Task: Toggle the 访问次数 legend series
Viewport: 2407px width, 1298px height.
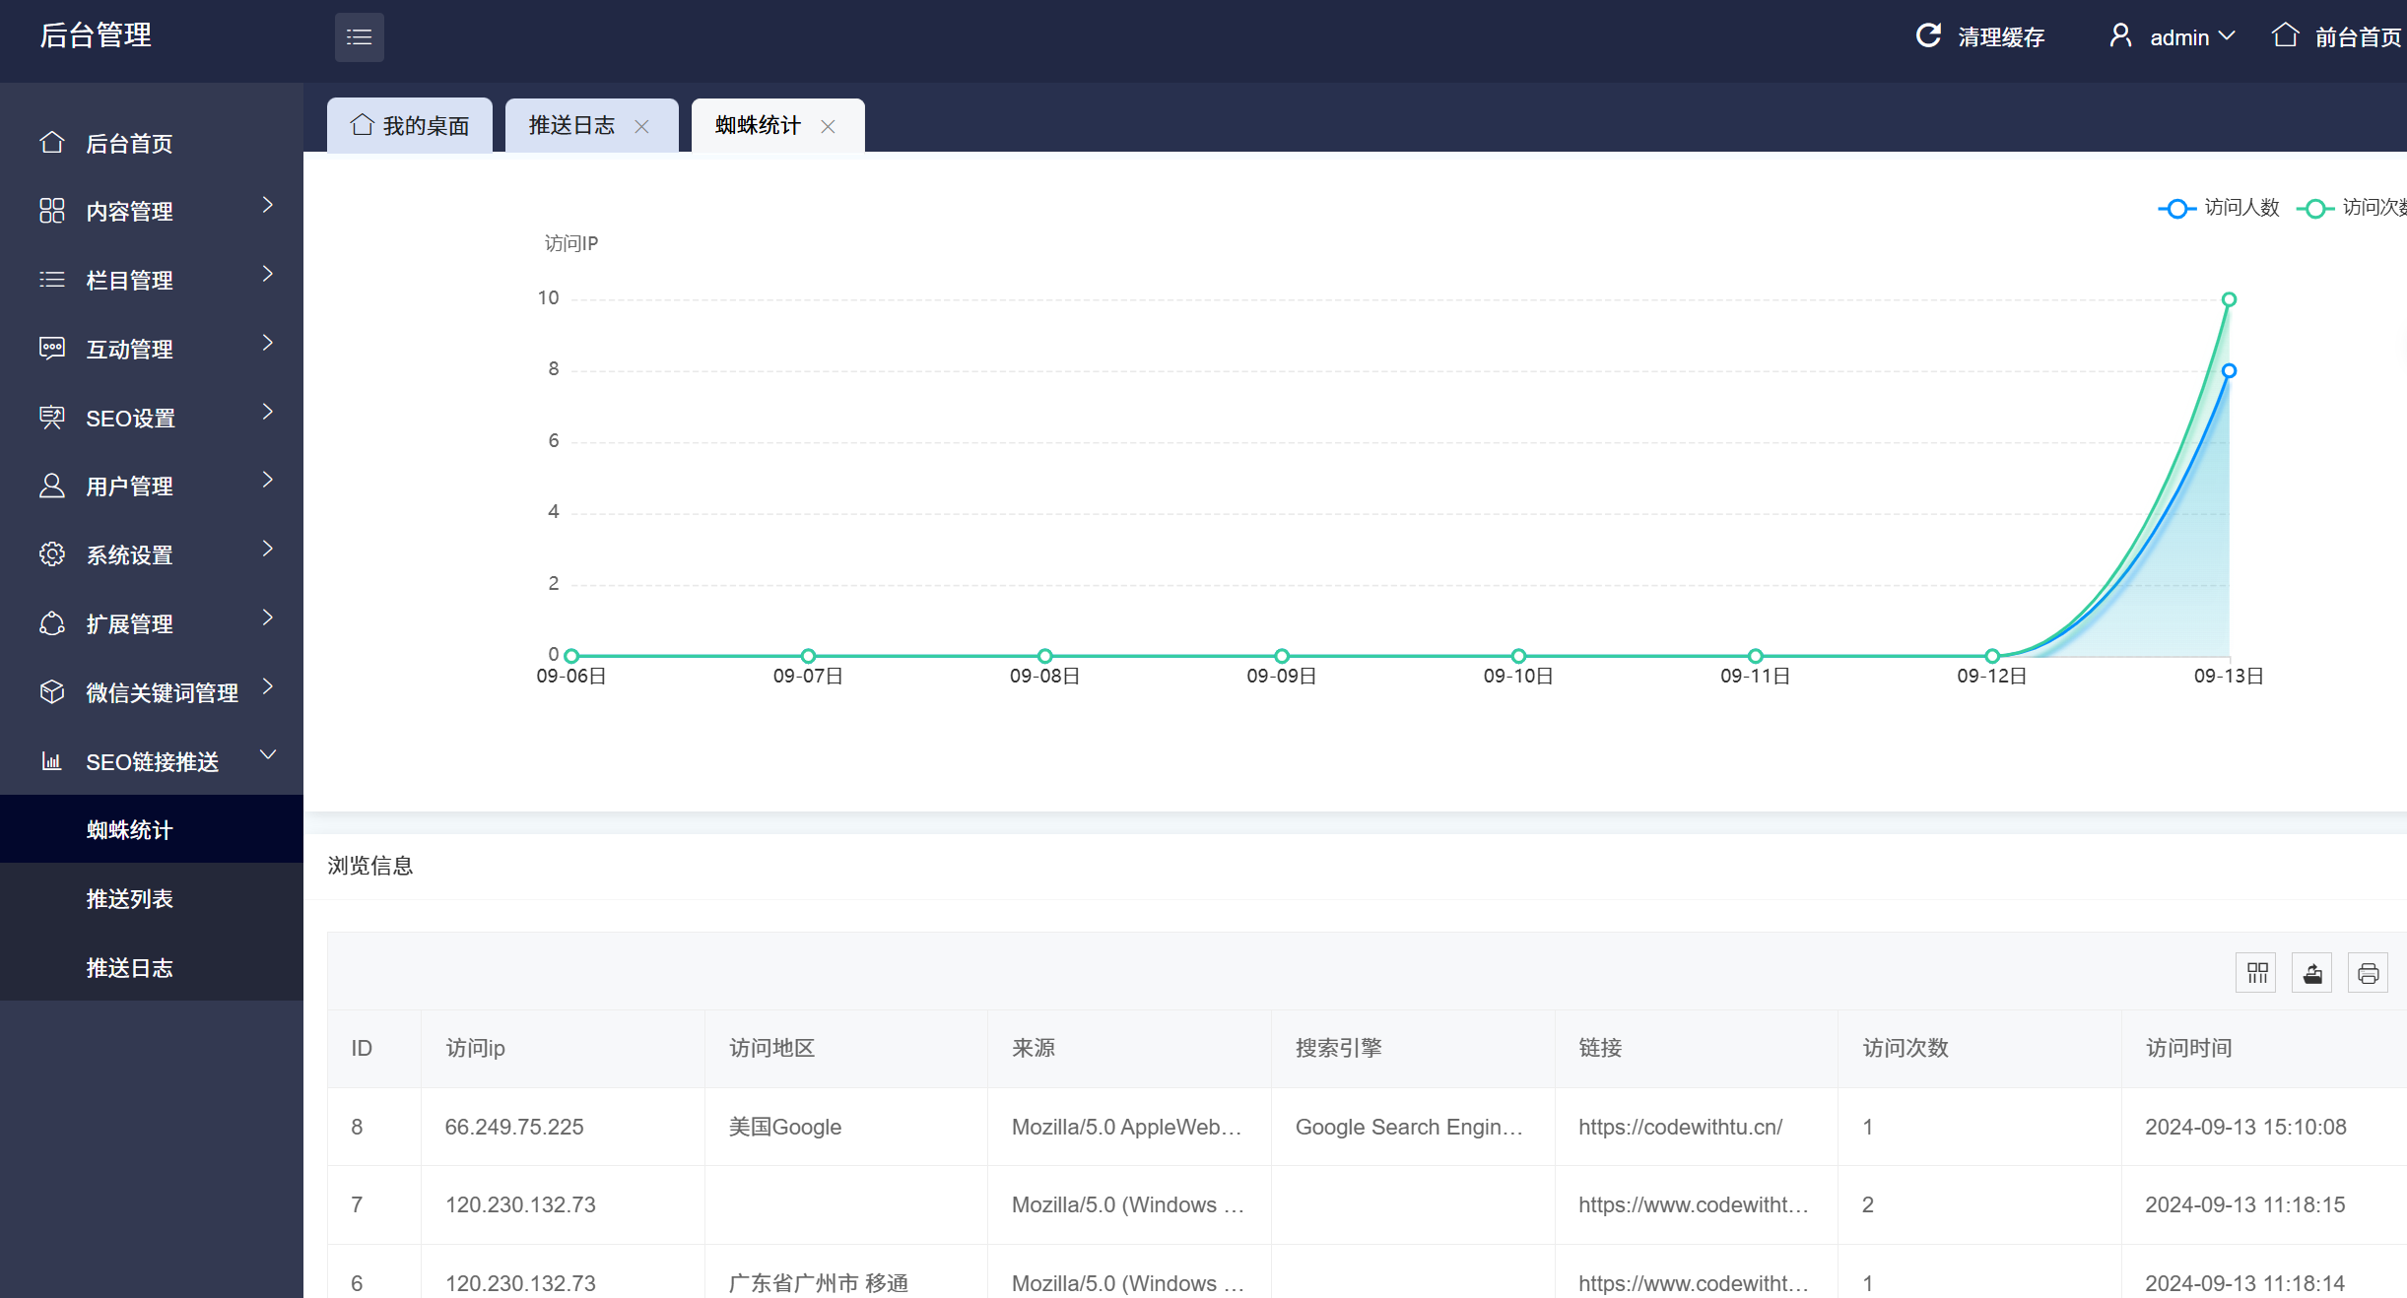Action: pos(2351,208)
